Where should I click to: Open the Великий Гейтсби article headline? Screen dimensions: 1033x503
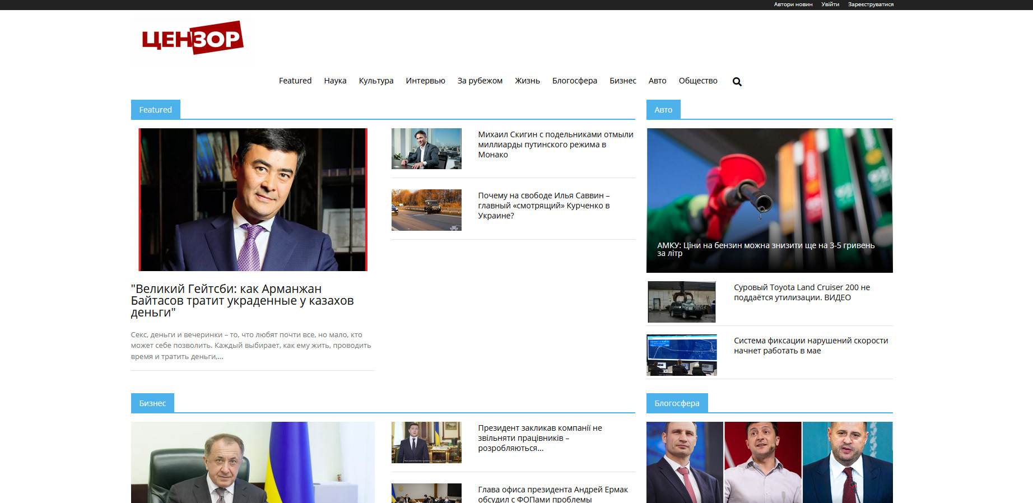[x=242, y=301]
